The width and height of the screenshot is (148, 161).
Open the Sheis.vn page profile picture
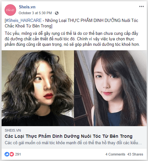tap(10, 10)
